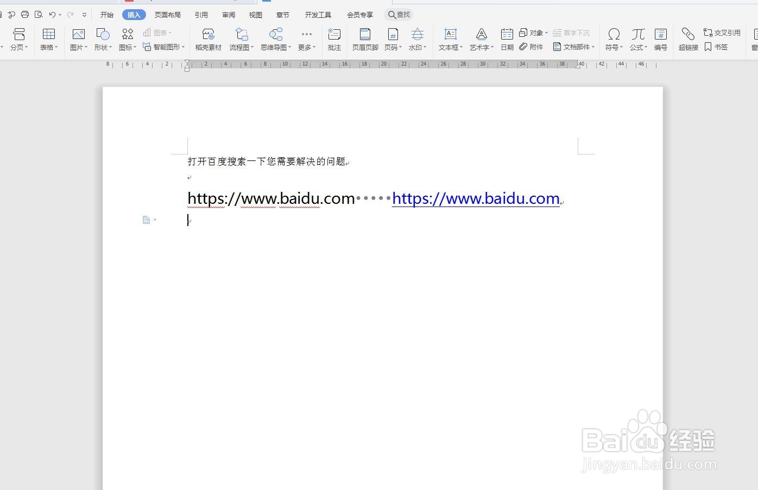
Task: Insert smart graphic (智能图形)
Action: (163, 47)
